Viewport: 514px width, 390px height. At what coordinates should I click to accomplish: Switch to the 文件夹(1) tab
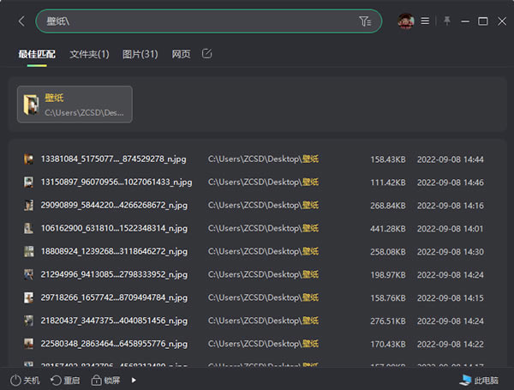click(89, 55)
